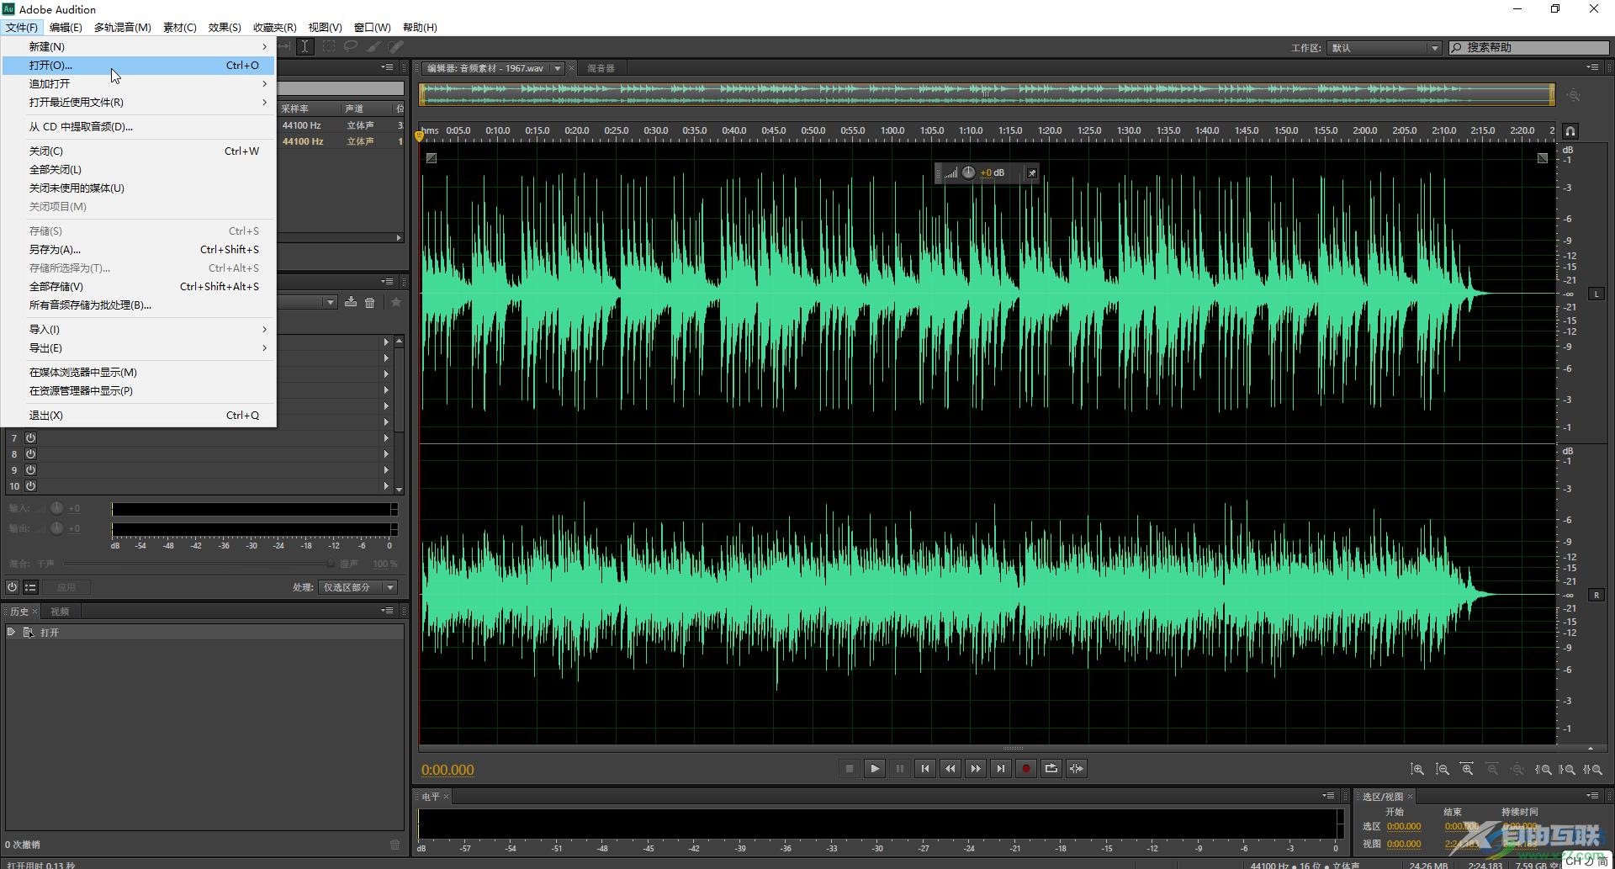The width and height of the screenshot is (1615, 869).
Task: Open the 工作区 默认 workspace dropdown
Action: [1385, 48]
